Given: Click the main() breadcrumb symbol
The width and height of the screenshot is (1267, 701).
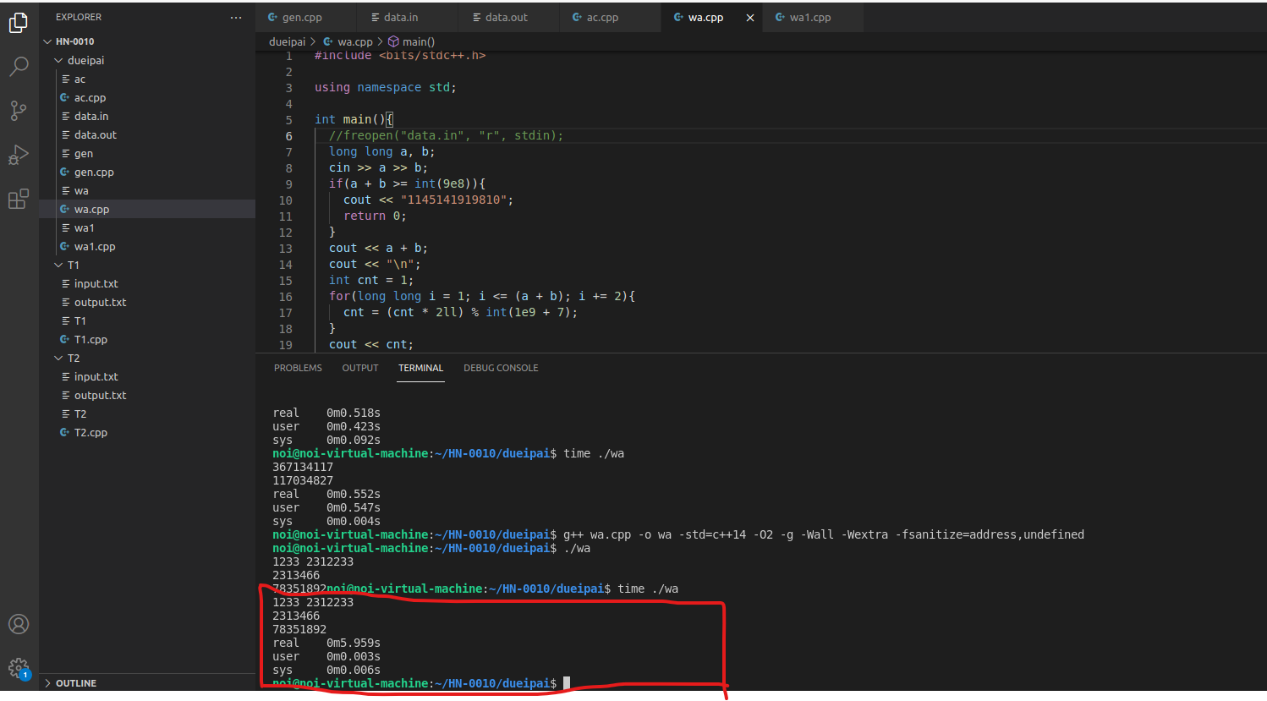Looking at the screenshot, I should [411, 41].
